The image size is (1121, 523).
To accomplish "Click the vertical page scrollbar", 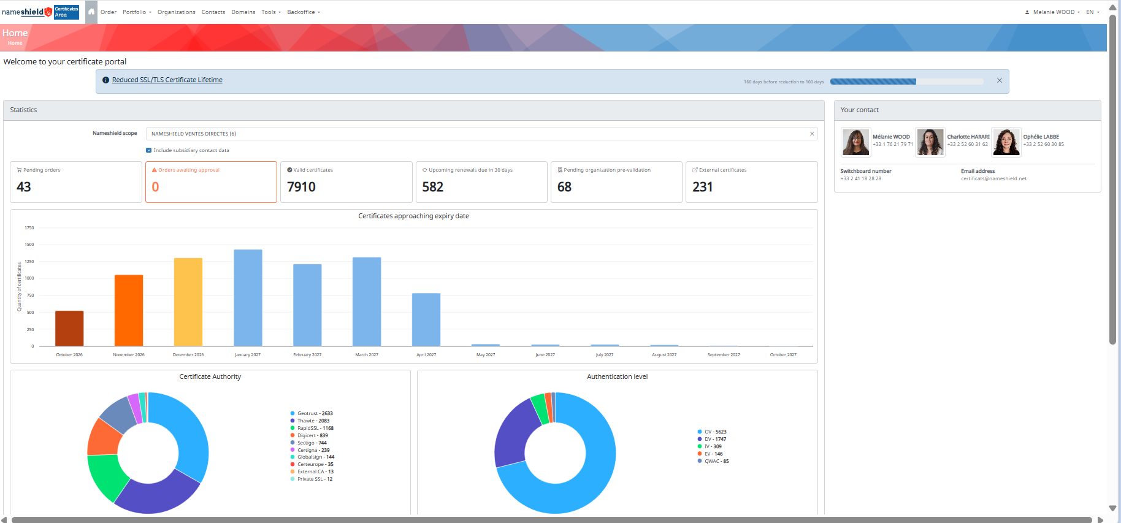I will (x=1112, y=180).
